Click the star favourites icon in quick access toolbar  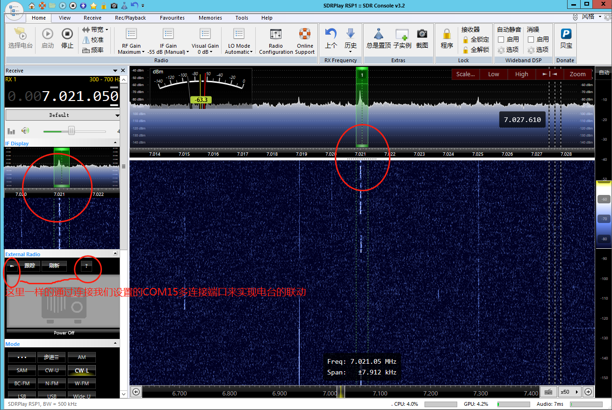click(x=94, y=6)
